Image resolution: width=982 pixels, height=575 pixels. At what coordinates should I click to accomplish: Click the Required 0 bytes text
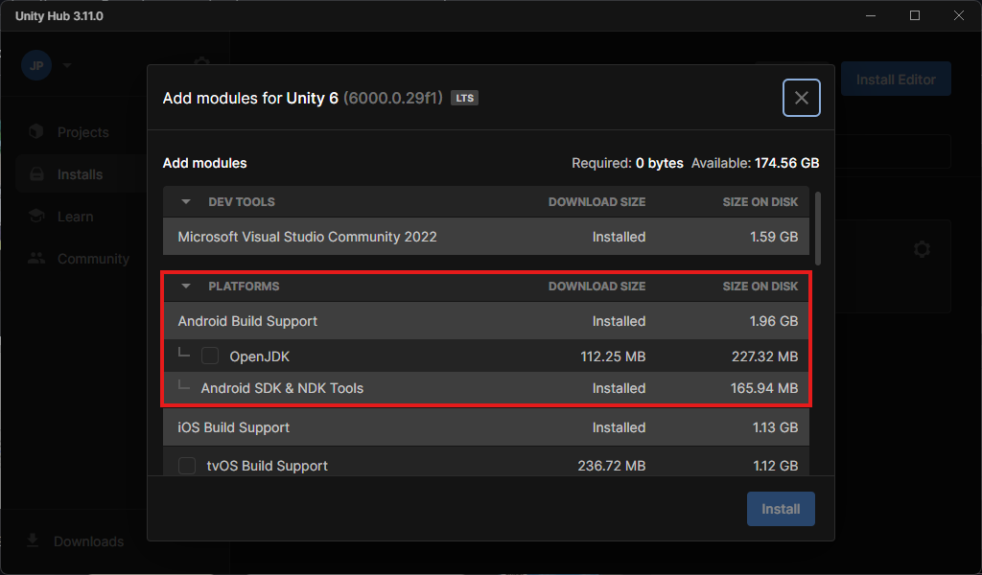coord(627,163)
